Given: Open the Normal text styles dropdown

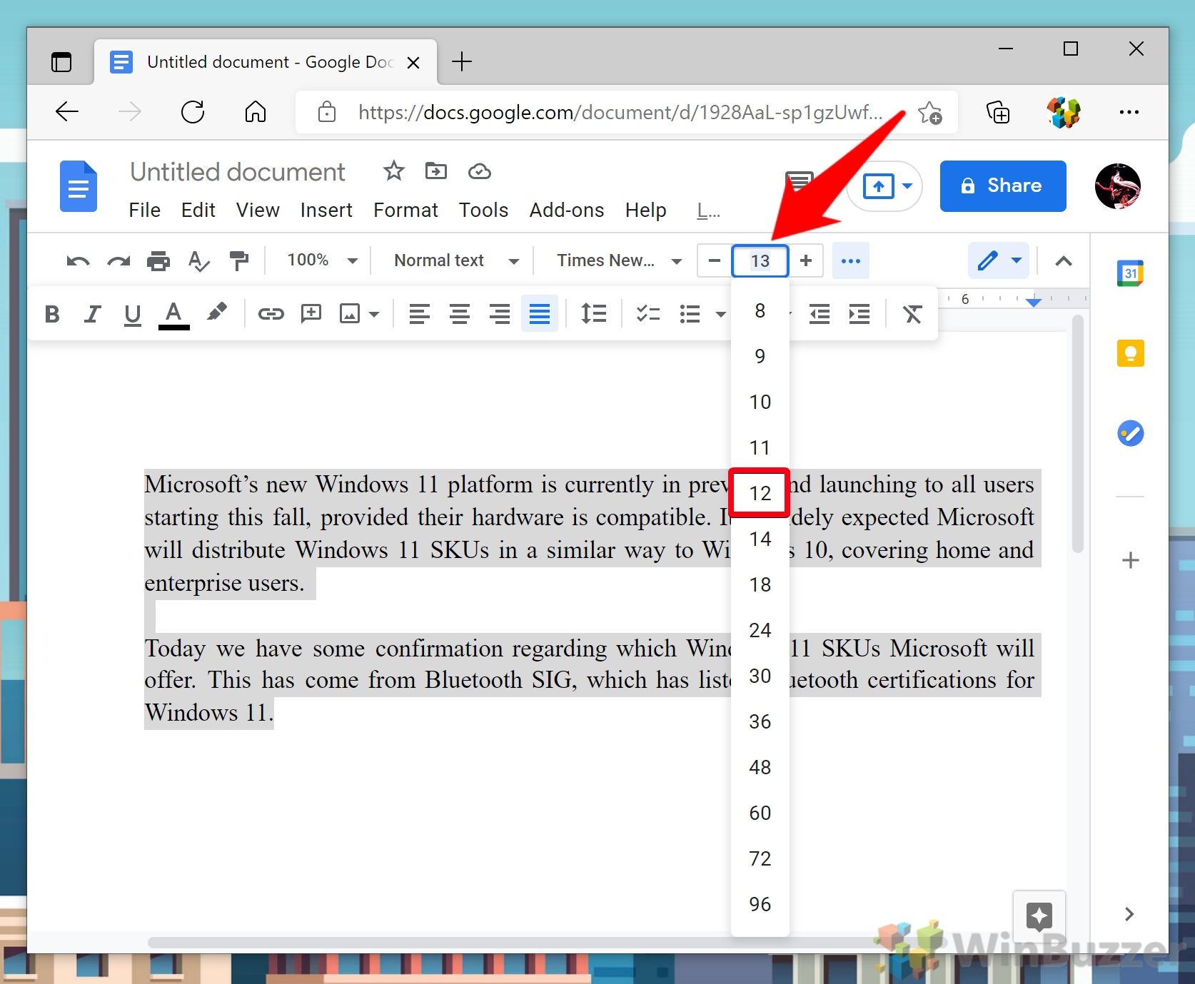Looking at the screenshot, I should (457, 260).
